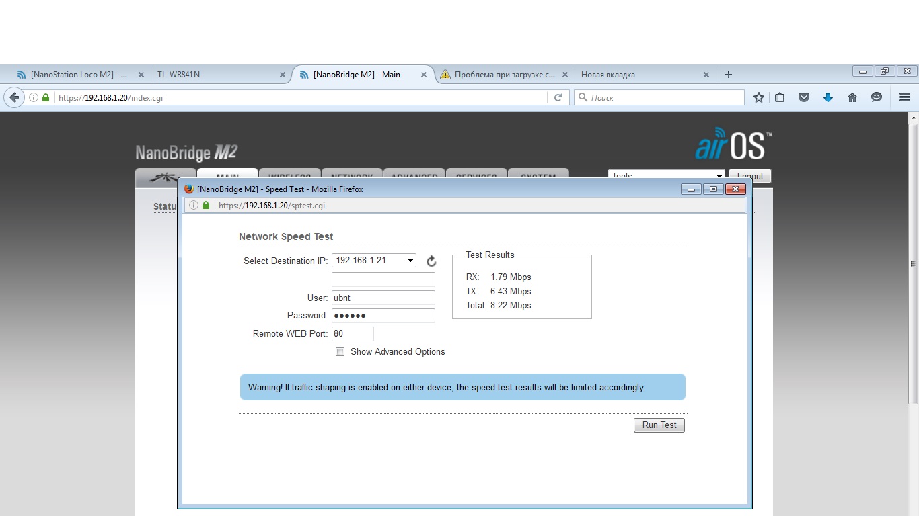Image resolution: width=919 pixels, height=516 pixels.
Task: Switch to NanoStation Loco M2 tab
Action: 79,75
